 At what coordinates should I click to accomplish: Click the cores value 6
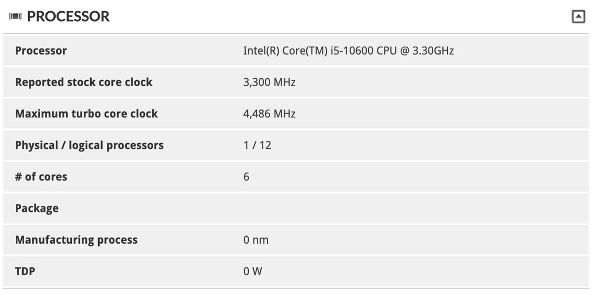pos(246,177)
